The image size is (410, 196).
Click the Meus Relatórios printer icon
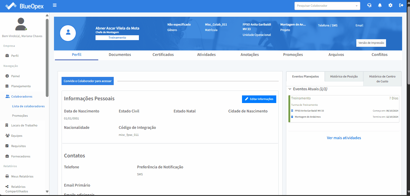click(7, 176)
